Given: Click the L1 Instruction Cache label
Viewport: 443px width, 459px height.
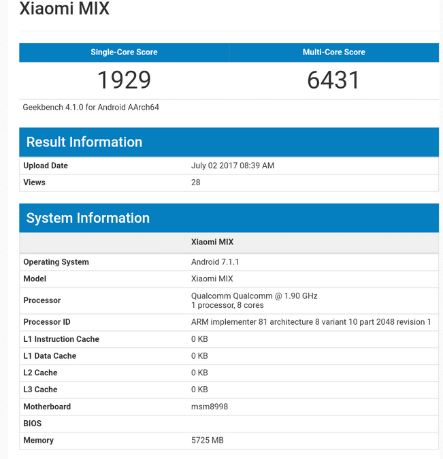Looking at the screenshot, I should click(61, 339).
